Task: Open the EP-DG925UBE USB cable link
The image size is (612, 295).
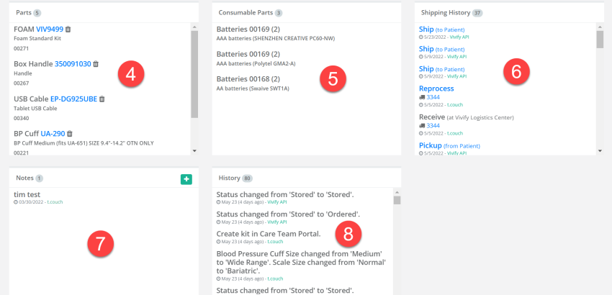Action: point(73,99)
